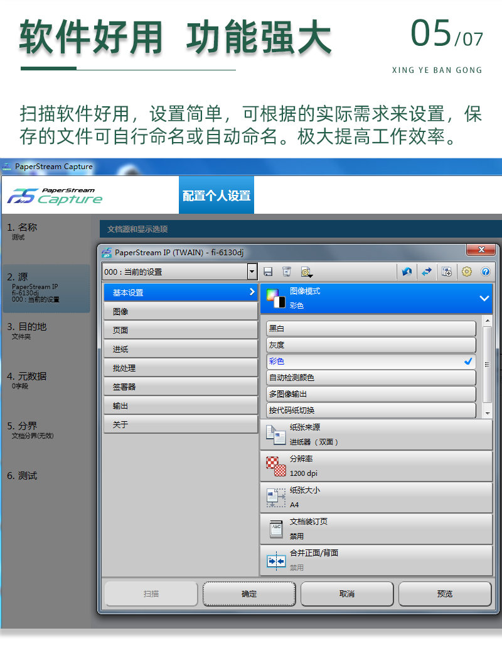Viewport: 502px width, 650px height.
Task: Click the image mode list scroll down arrow
Action: tap(488, 413)
